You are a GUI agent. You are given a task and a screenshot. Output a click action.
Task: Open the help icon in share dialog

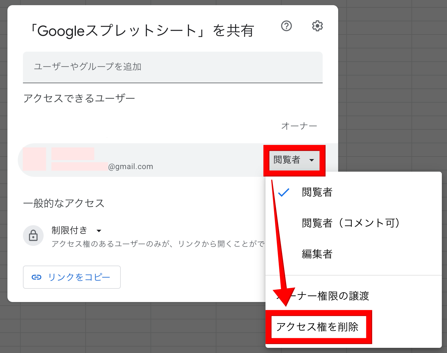click(286, 26)
